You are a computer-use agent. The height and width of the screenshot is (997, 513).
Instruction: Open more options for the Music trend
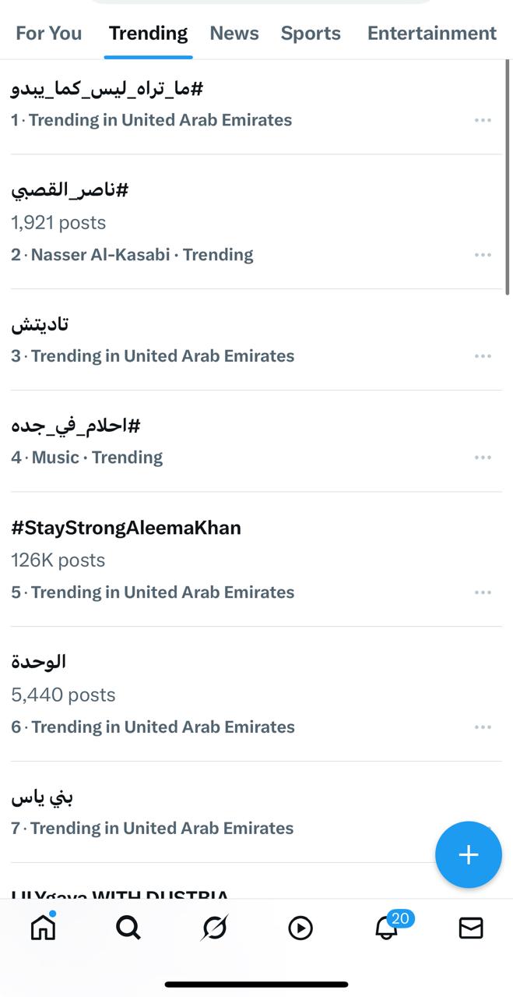pyautogui.click(x=483, y=457)
